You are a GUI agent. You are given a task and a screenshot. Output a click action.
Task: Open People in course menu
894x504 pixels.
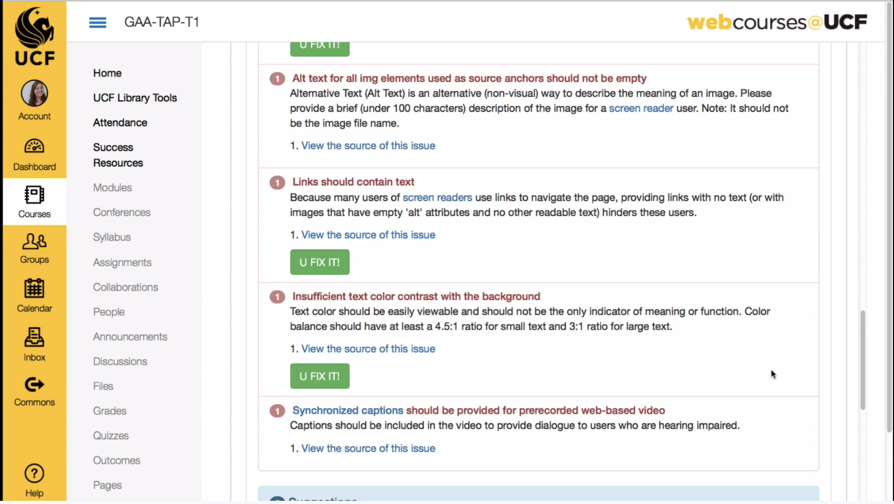pos(109,312)
